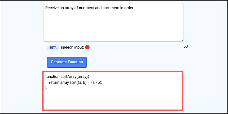The image size is (228, 114).
Task: Click the 'return' keyword in the output
Action: (54, 83)
